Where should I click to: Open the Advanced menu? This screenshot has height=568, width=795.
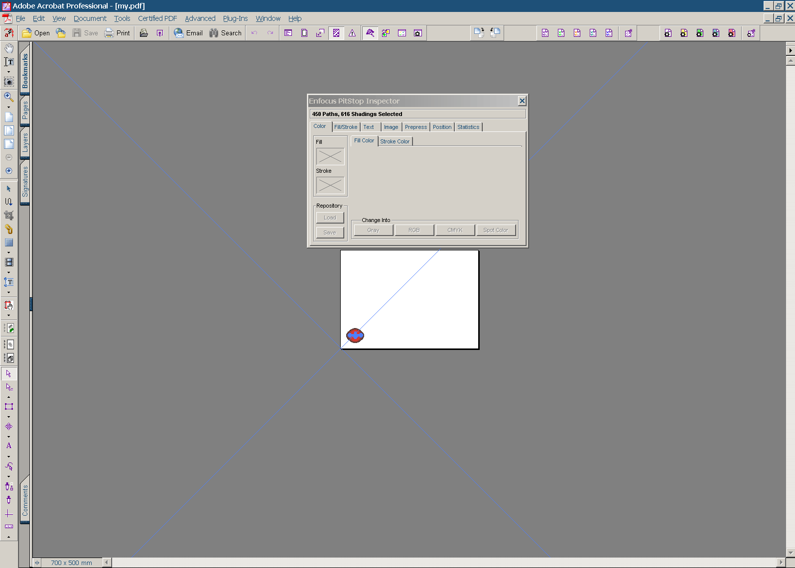[x=200, y=18]
